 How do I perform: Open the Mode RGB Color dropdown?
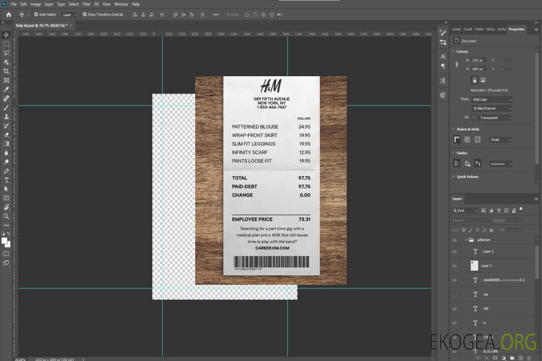(492, 99)
